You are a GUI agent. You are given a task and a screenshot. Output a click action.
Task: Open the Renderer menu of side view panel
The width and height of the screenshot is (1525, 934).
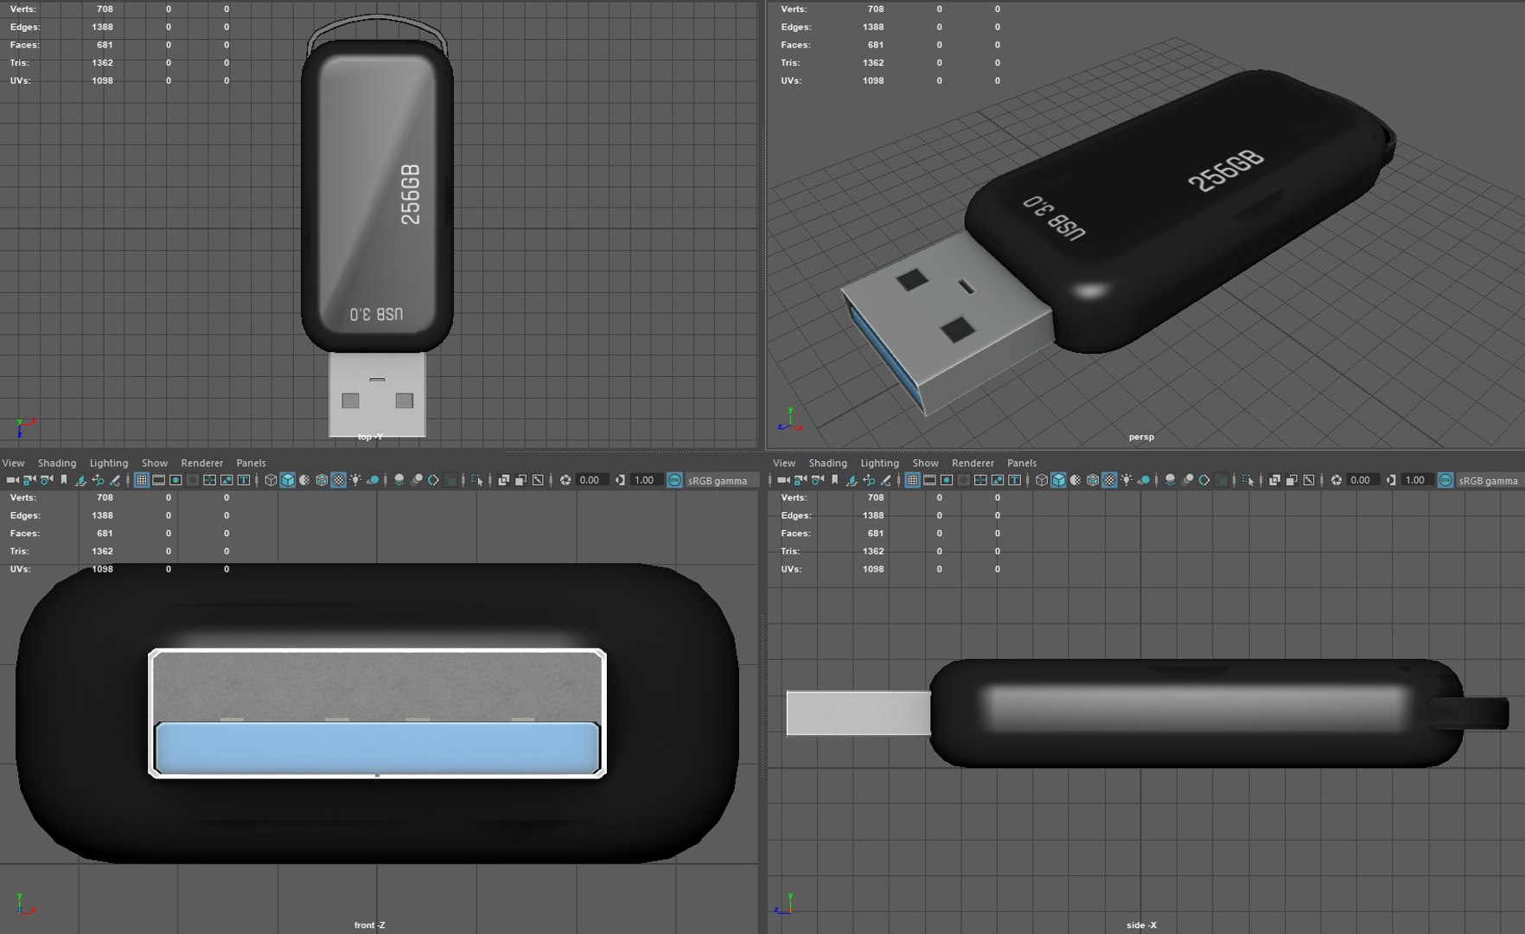click(973, 463)
